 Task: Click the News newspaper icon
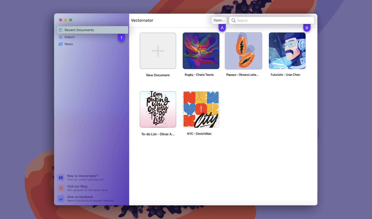pos(60,44)
